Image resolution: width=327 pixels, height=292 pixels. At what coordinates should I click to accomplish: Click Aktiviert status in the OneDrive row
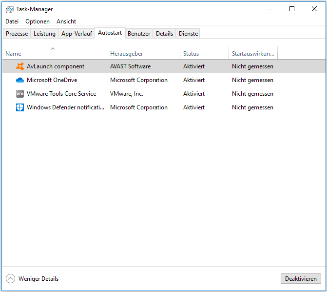click(x=194, y=80)
